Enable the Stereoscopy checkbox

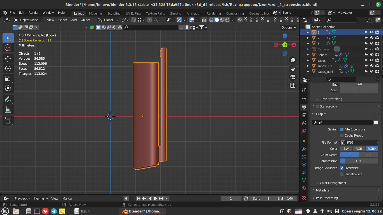tap(317, 106)
